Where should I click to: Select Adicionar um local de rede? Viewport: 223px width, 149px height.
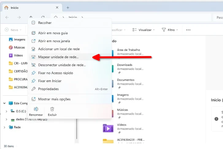pyautogui.click(x=70, y=49)
